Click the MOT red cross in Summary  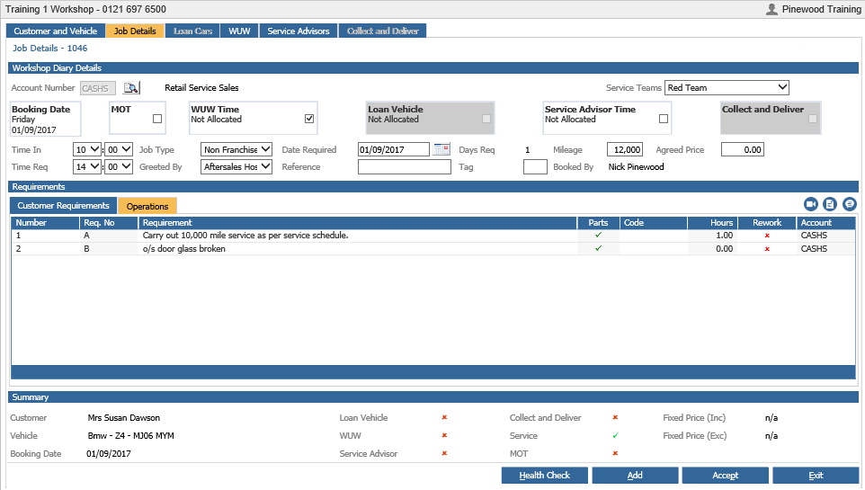tap(615, 453)
